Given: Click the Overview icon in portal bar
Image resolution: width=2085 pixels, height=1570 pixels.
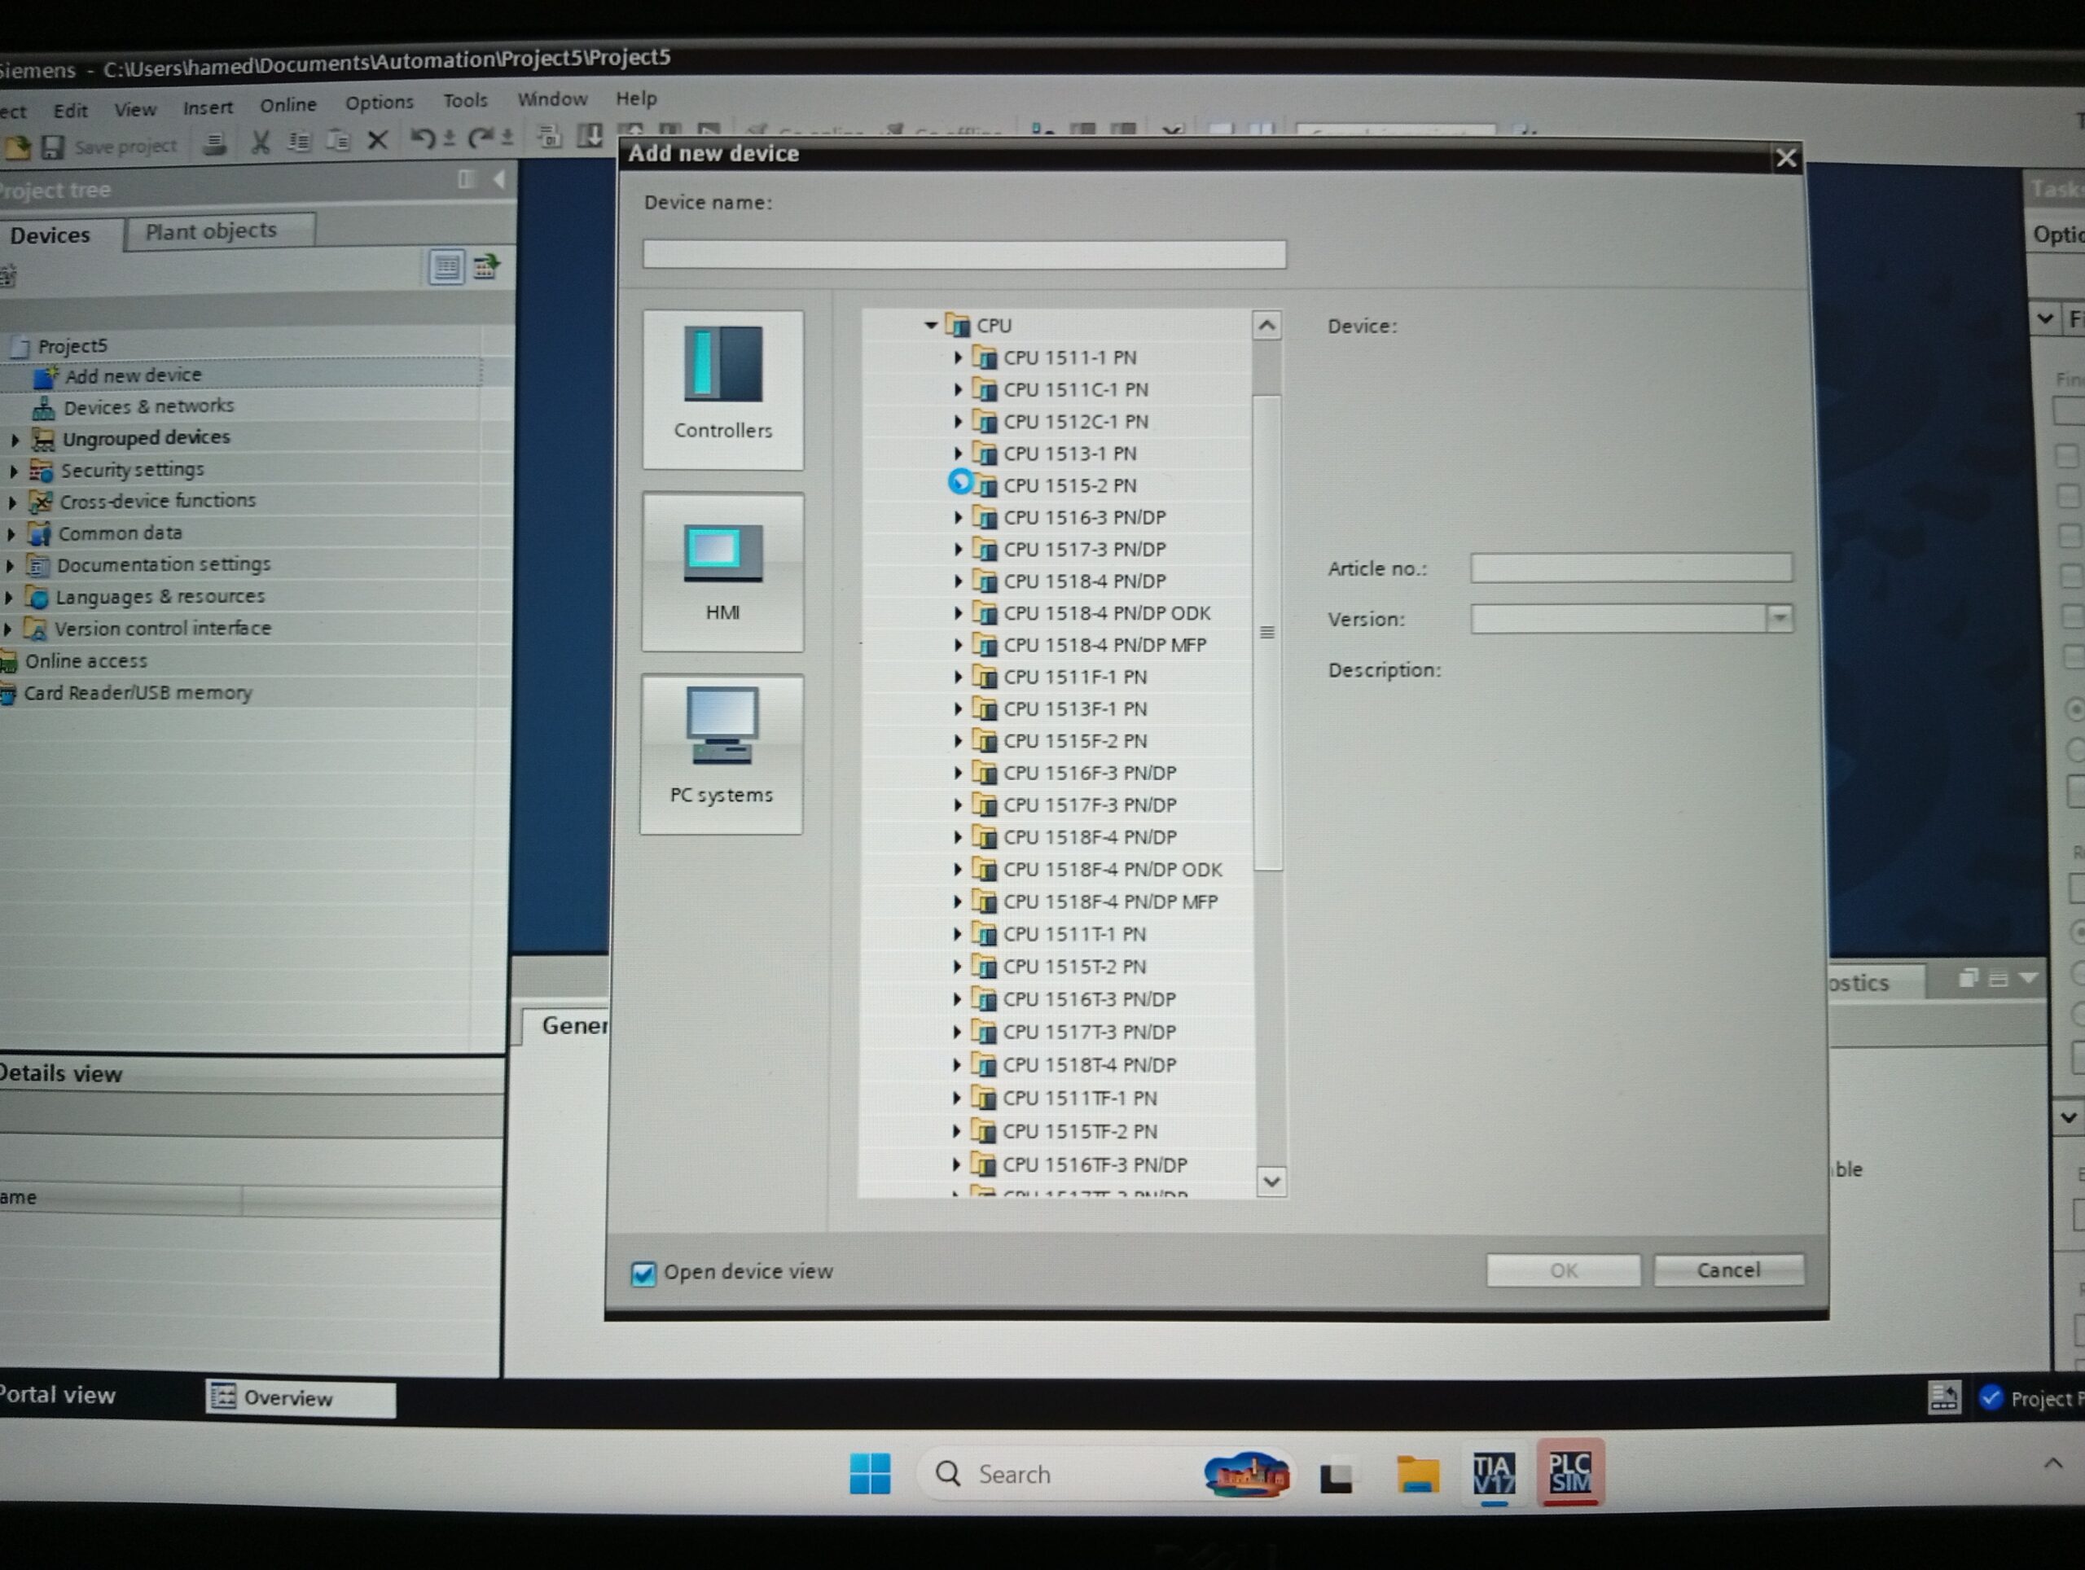Looking at the screenshot, I should point(222,1396).
